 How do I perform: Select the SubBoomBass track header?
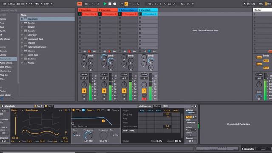128,10
